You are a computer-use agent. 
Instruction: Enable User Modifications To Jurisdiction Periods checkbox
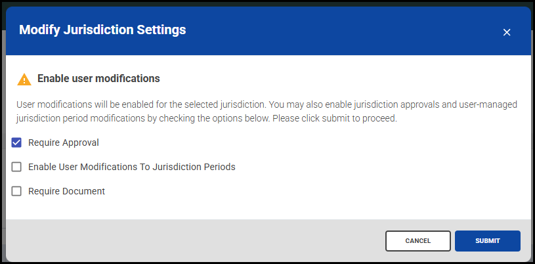[16, 167]
